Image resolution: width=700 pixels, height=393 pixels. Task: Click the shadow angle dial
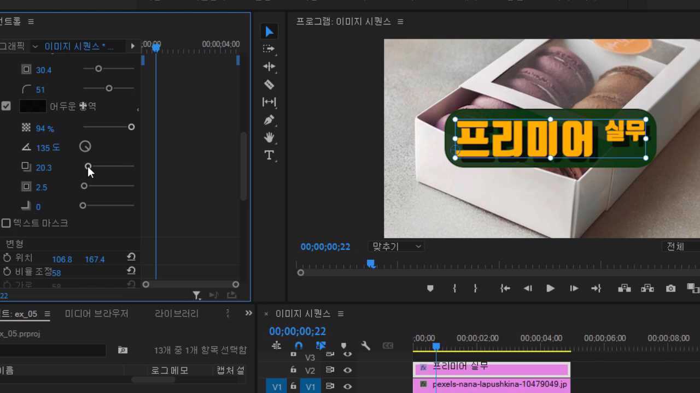(85, 146)
